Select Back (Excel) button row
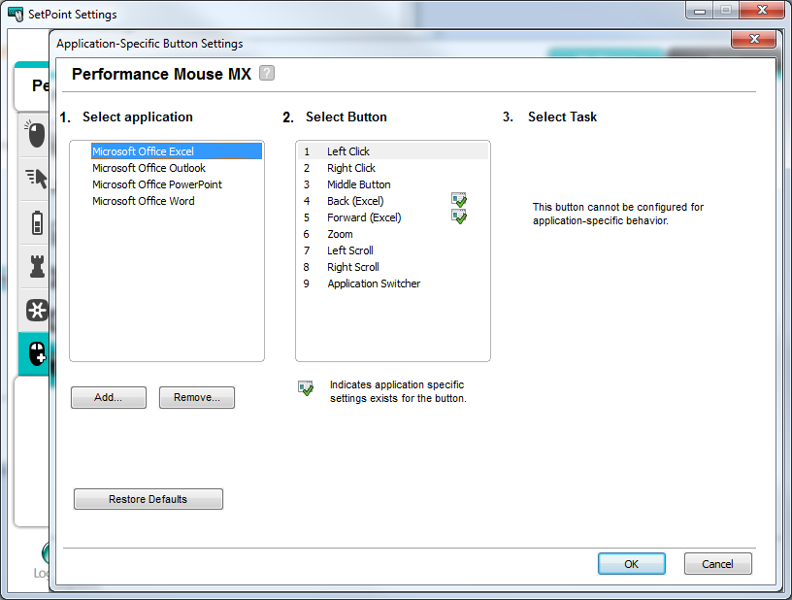Viewport: 792px width, 600px height. (x=393, y=201)
